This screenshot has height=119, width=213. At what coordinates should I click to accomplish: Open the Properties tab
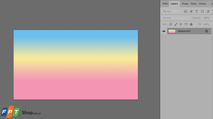point(185,4)
